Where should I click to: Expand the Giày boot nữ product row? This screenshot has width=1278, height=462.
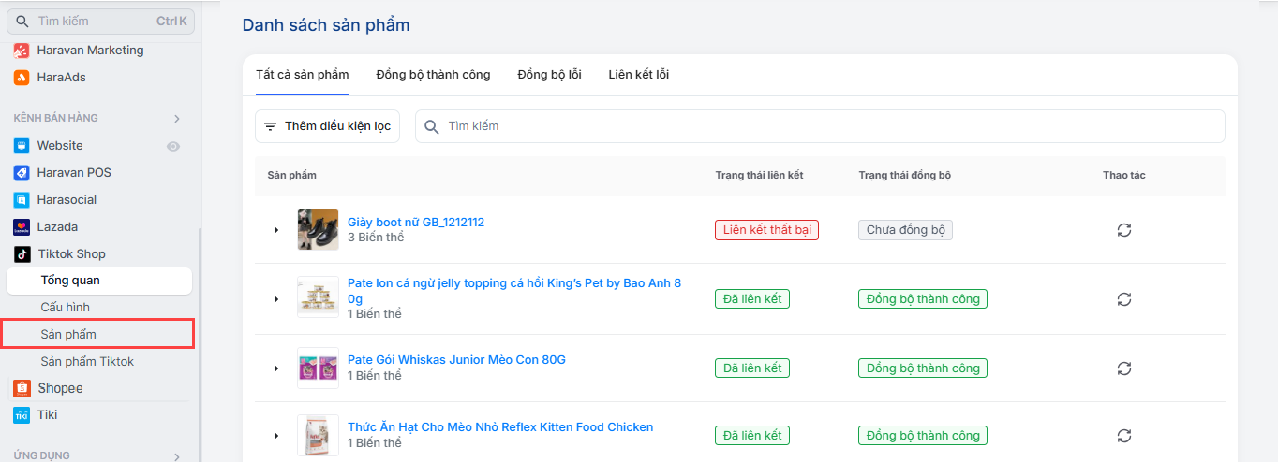coord(276,230)
